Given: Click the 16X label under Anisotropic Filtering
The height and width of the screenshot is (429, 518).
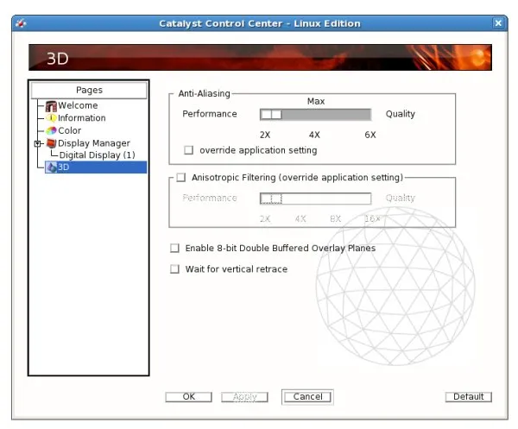Looking at the screenshot, I should click(372, 219).
